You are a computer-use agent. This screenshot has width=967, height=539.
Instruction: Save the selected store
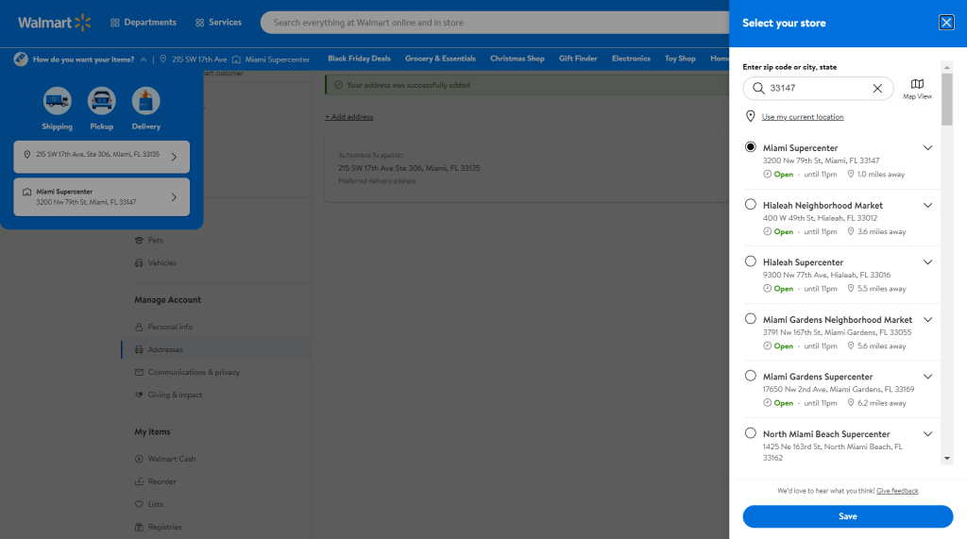[x=847, y=516]
